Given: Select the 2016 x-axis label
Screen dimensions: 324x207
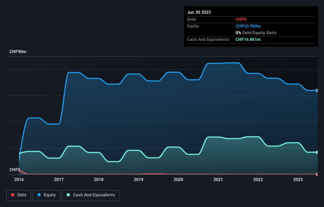Looking at the screenshot, I should pyautogui.click(x=19, y=179).
